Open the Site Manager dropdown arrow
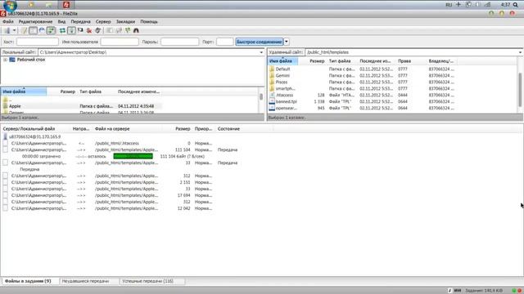524x294 pixels. pos(14,30)
